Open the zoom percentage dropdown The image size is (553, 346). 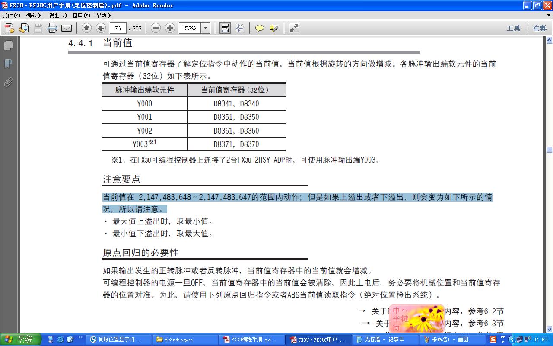[206, 28]
